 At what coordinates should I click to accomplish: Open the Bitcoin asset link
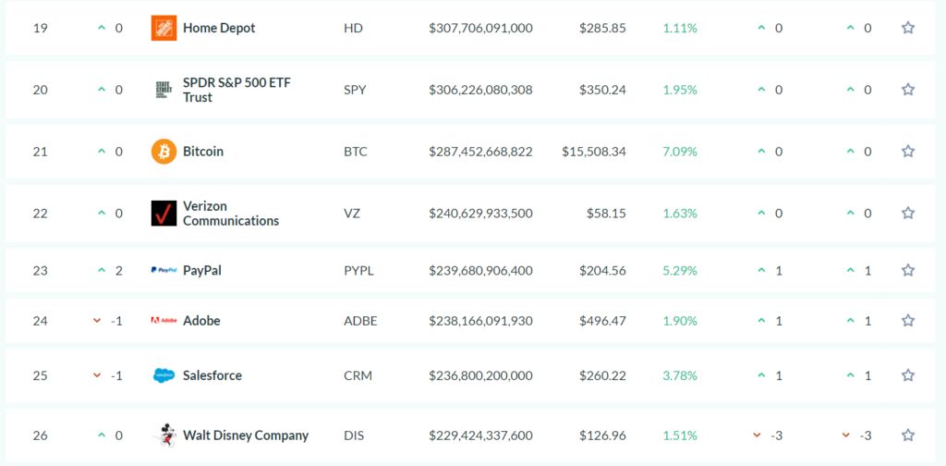203,152
